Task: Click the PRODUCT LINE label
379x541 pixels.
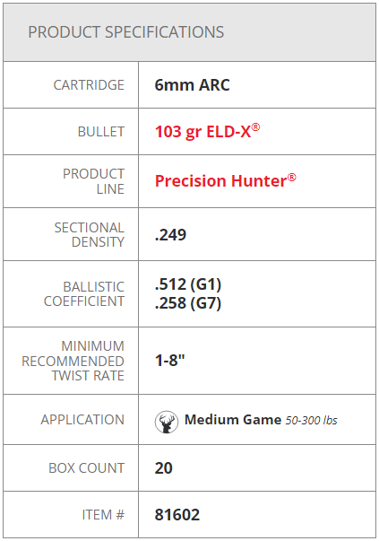Action: 93,181
